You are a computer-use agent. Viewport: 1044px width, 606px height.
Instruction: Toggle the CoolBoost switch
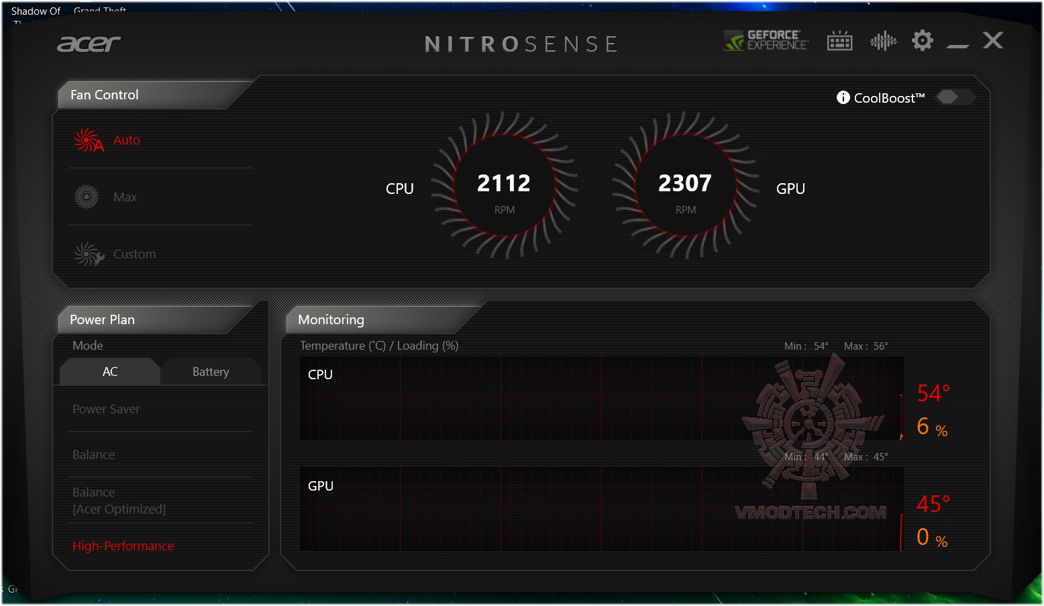click(956, 97)
